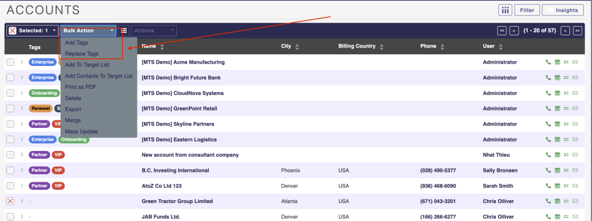Choose Print as PDF
The height and width of the screenshot is (221, 592).
tap(80, 87)
